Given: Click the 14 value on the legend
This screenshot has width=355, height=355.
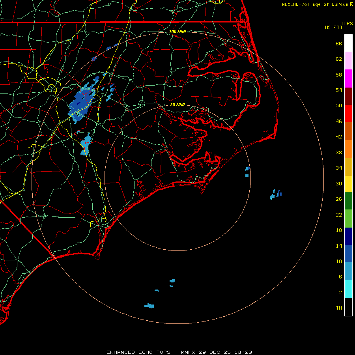Looking at the screenshot, I should pos(339,246).
